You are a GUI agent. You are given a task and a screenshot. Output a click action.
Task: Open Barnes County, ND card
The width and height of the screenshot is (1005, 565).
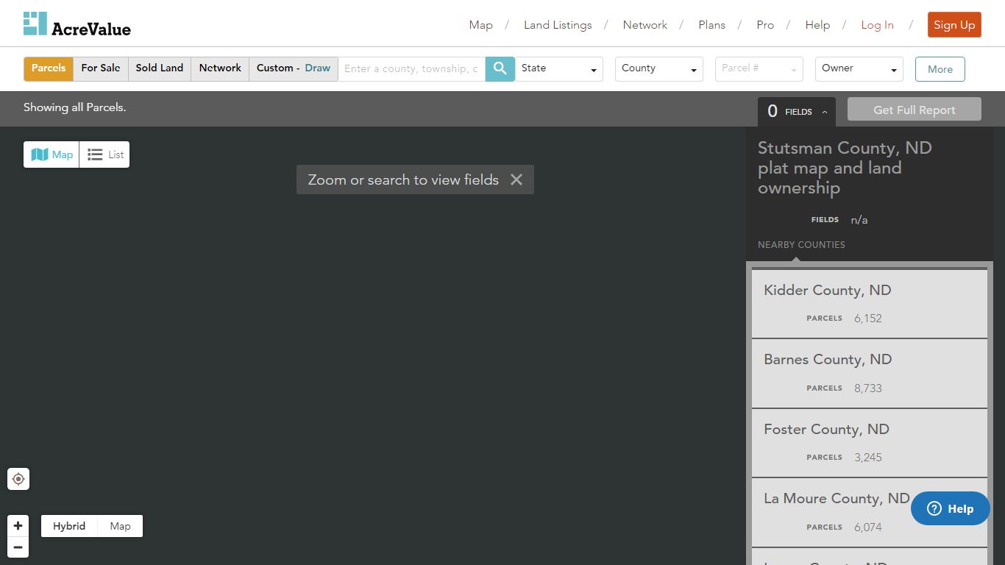pos(870,373)
